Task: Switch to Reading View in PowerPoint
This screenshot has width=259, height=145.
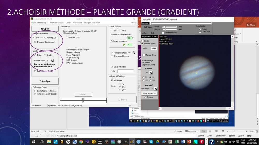Action: 216,131
